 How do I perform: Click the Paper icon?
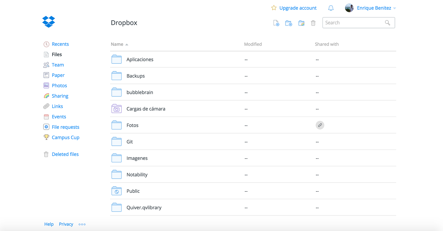[46, 75]
